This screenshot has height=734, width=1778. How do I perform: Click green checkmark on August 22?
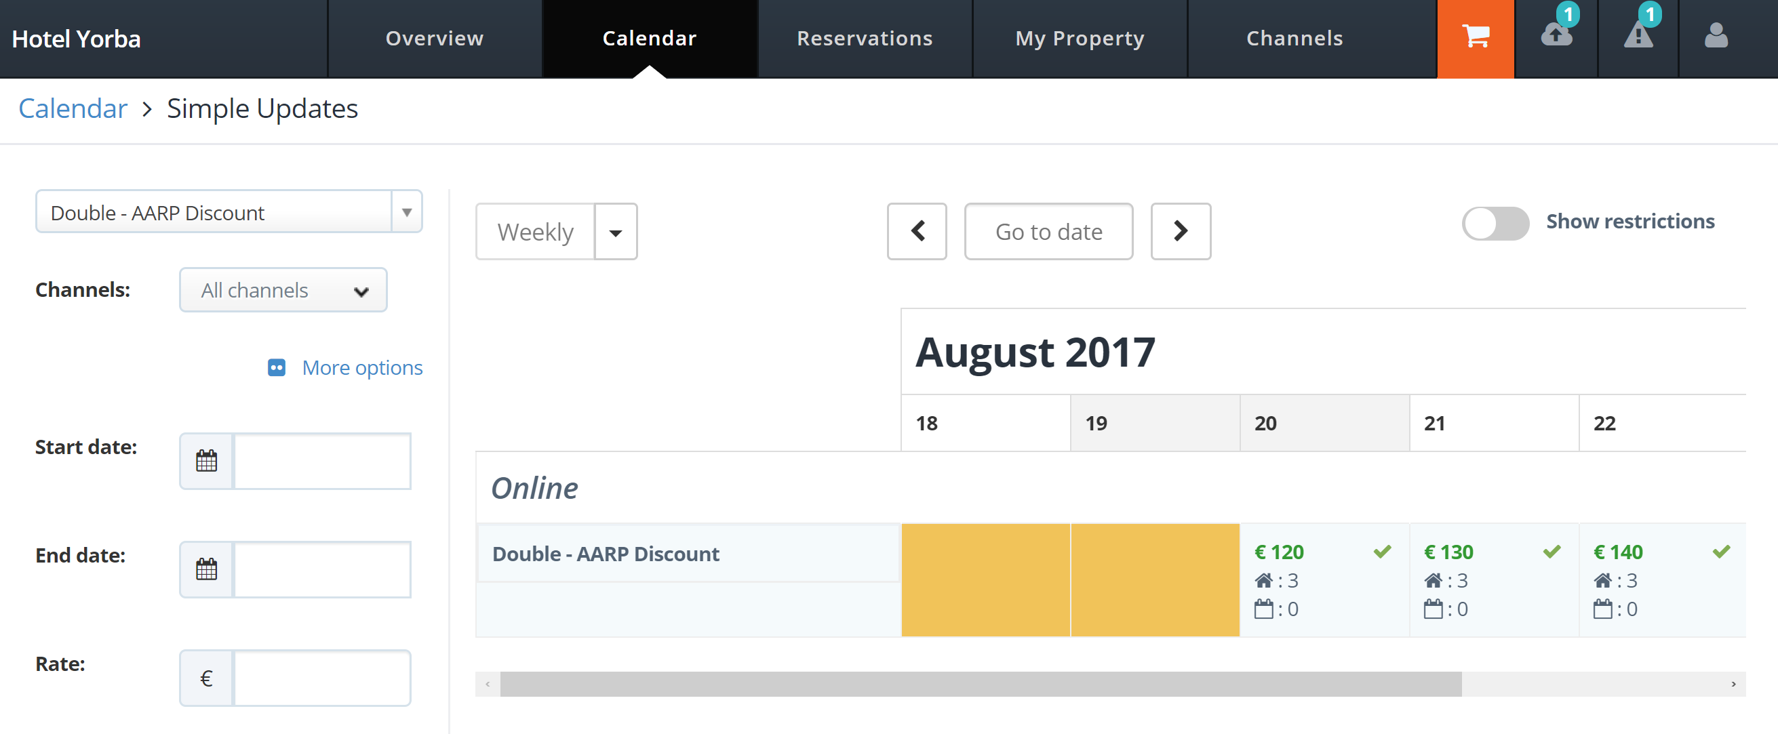coord(1722,551)
